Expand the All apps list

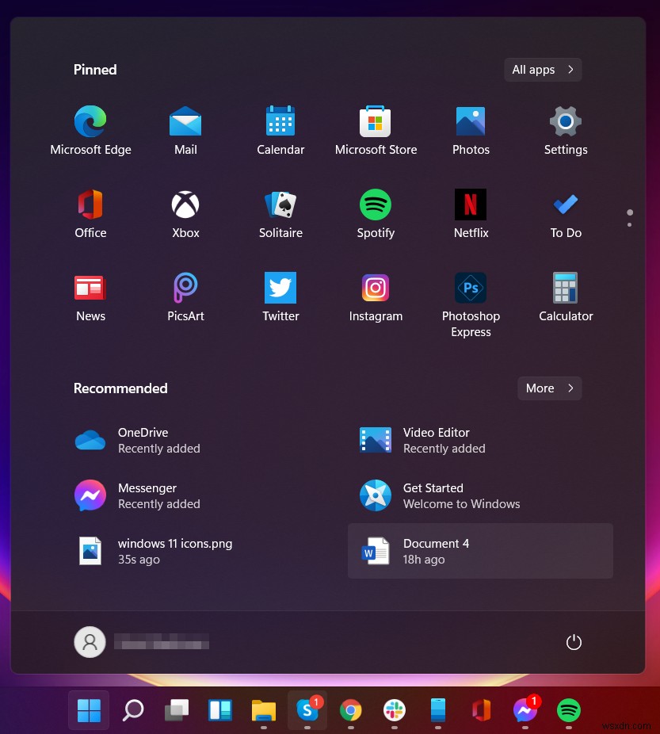click(542, 70)
